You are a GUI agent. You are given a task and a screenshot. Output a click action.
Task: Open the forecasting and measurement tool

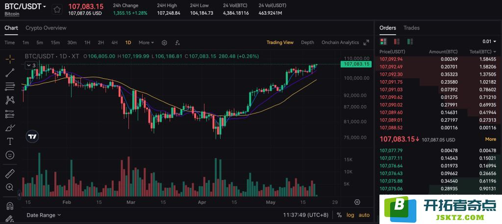coord(10,114)
